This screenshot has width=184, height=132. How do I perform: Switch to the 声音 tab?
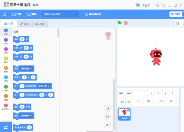click(x=40, y=24)
